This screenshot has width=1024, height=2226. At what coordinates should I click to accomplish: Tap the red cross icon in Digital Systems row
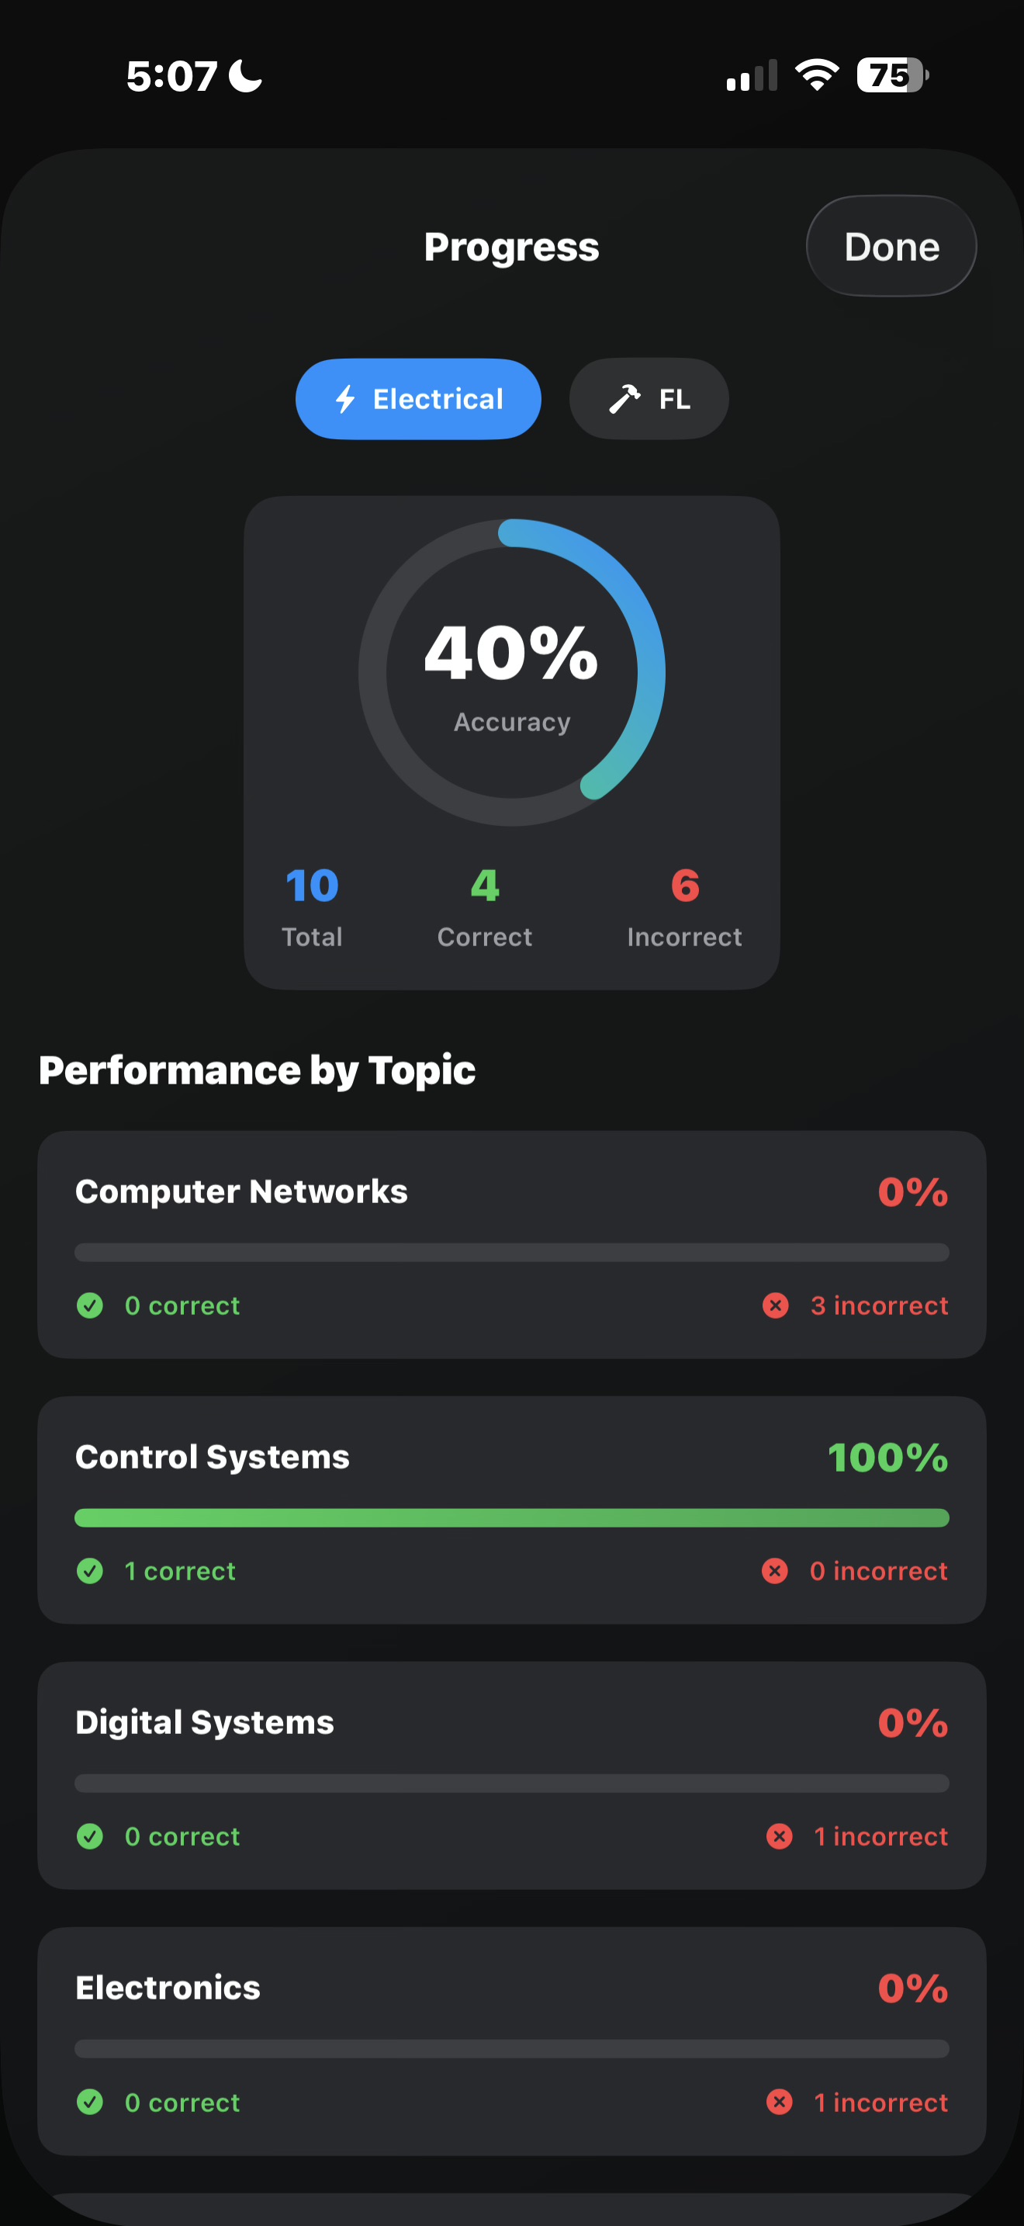click(780, 1836)
